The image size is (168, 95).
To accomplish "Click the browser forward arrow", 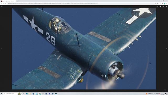I will (3, 4).
